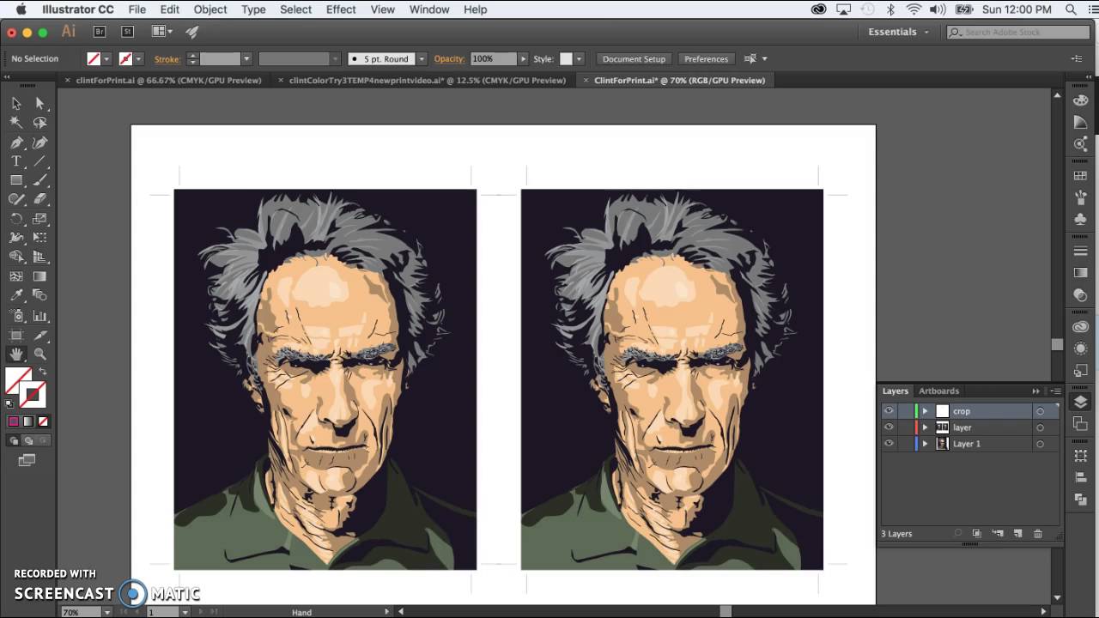
Task: Click target circle of 'layer' row
Action: click(1040, 427)
